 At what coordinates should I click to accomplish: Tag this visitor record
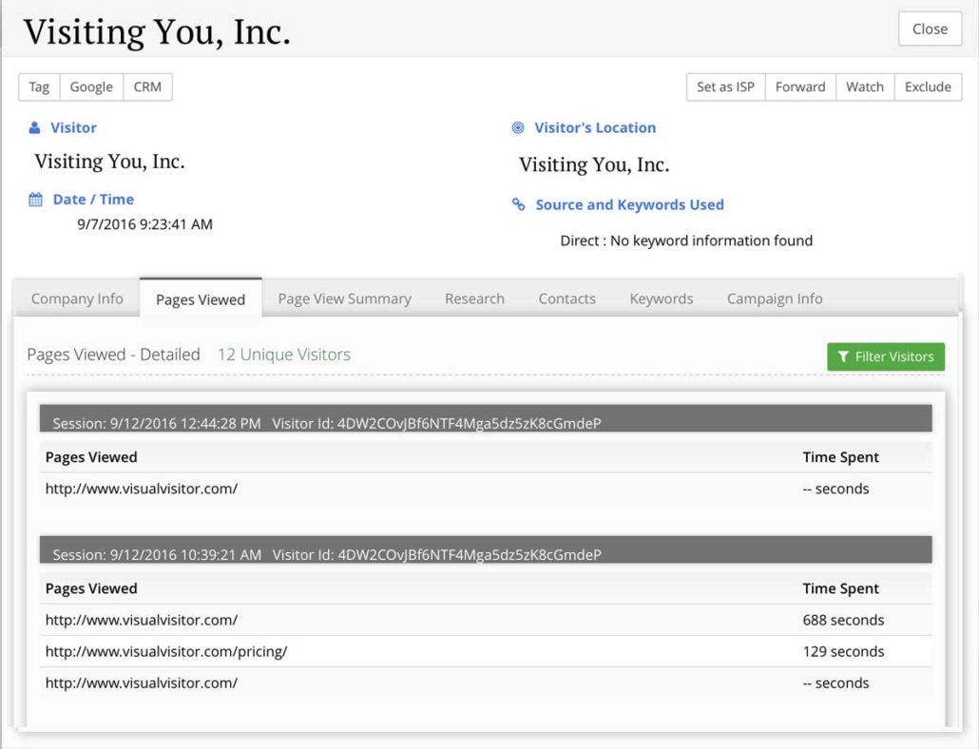click(38, 86)
